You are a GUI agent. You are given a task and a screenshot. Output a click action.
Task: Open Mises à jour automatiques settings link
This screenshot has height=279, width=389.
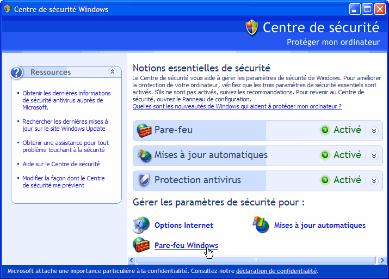[320, 226]
